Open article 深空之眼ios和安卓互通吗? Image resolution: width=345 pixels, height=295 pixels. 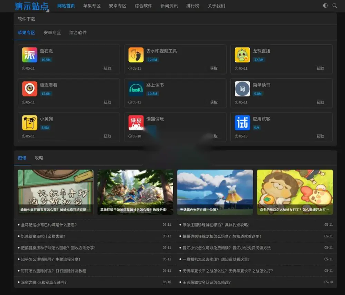[x=43, y=282]
